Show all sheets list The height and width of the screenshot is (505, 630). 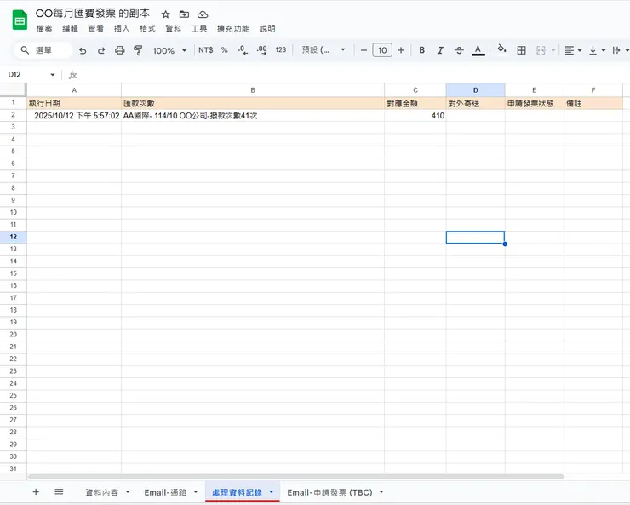click(x=59, y=491)
